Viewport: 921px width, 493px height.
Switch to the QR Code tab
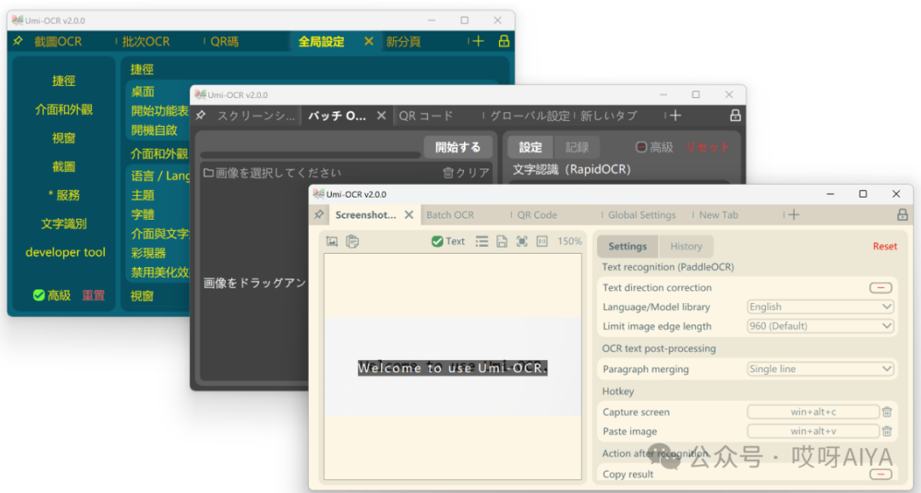pyautogui.click(x=537, y=215)
